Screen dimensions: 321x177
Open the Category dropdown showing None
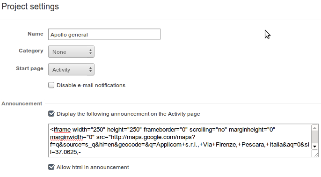71,52
